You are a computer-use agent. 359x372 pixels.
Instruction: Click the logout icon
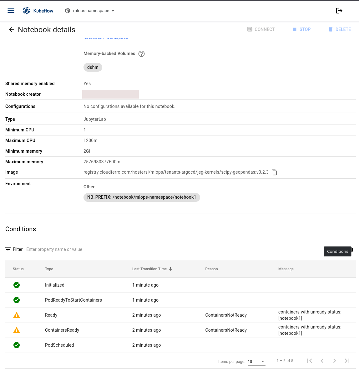click(339, 11)
